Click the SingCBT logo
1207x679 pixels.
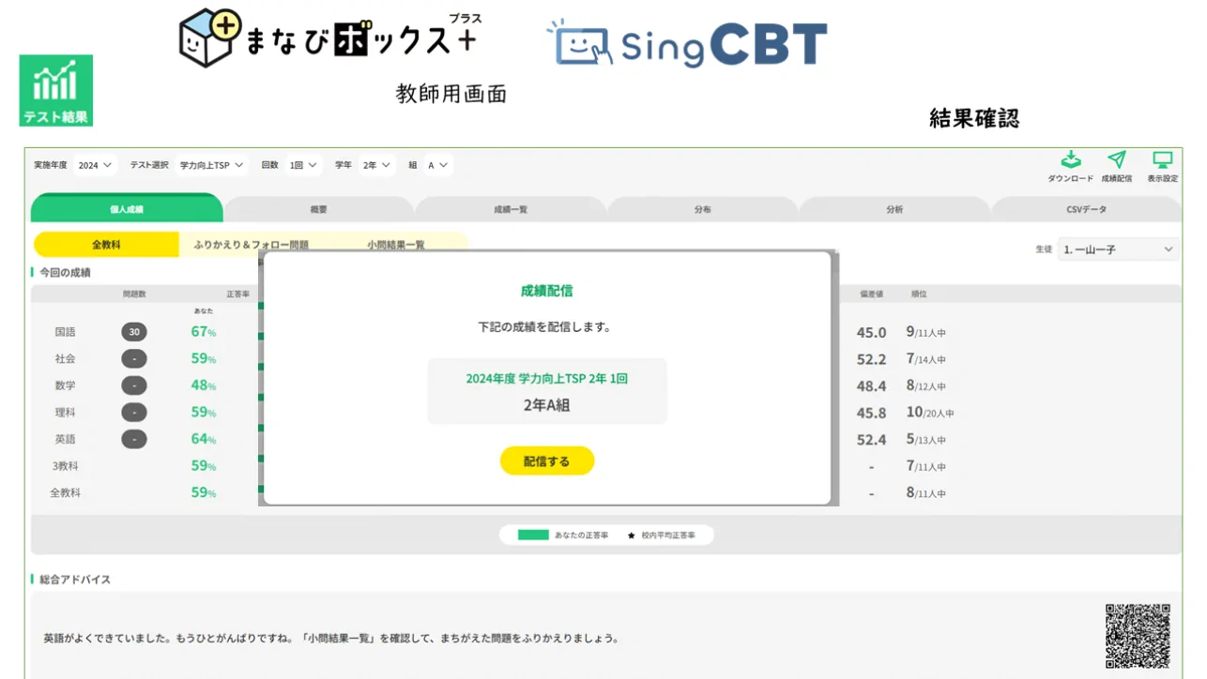[x=687, y=44]
